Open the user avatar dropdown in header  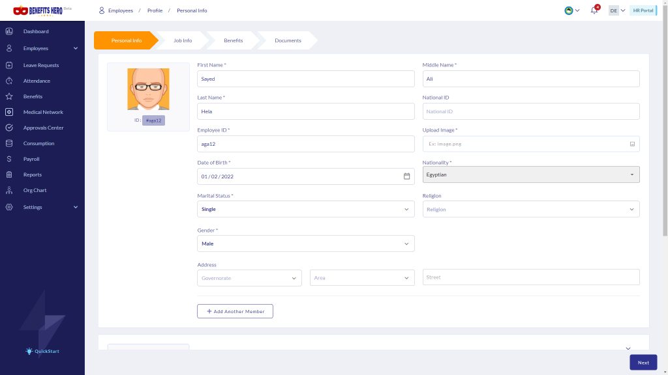(571, 10)
